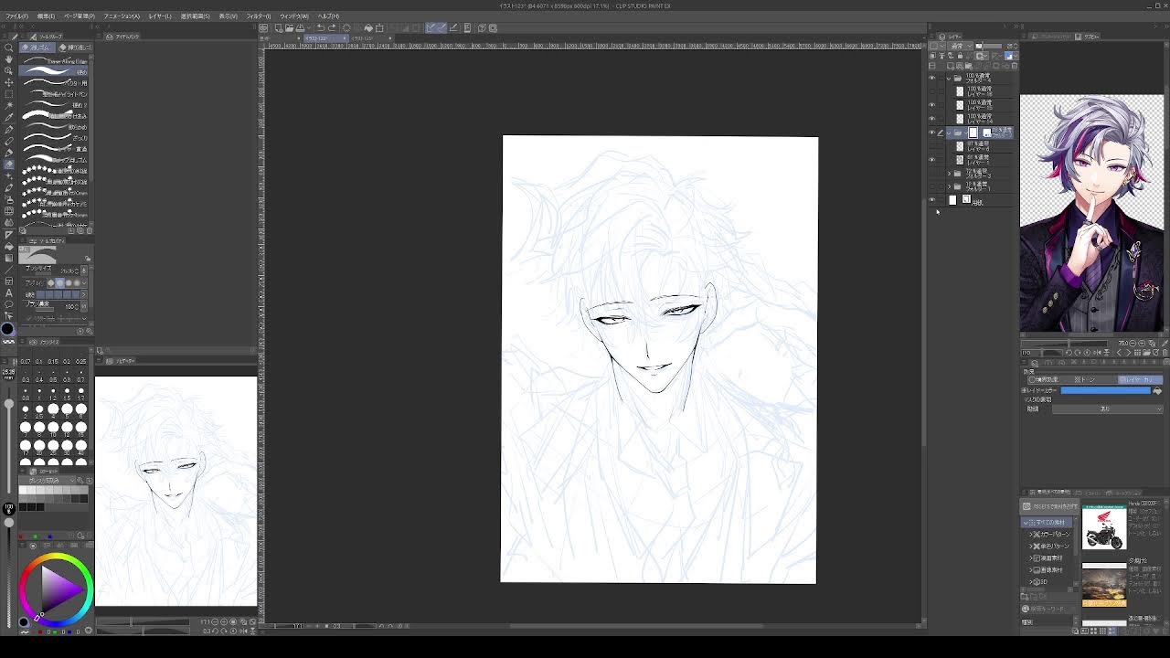Hide Layer 14 using its eye icon

point(932,117)
